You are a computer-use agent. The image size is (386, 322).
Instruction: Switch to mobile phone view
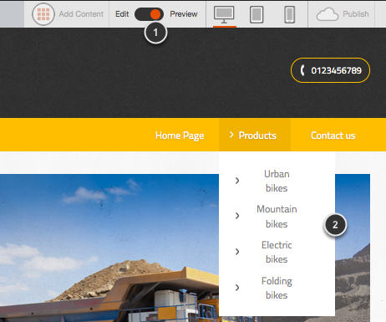(x=290, y=15)
